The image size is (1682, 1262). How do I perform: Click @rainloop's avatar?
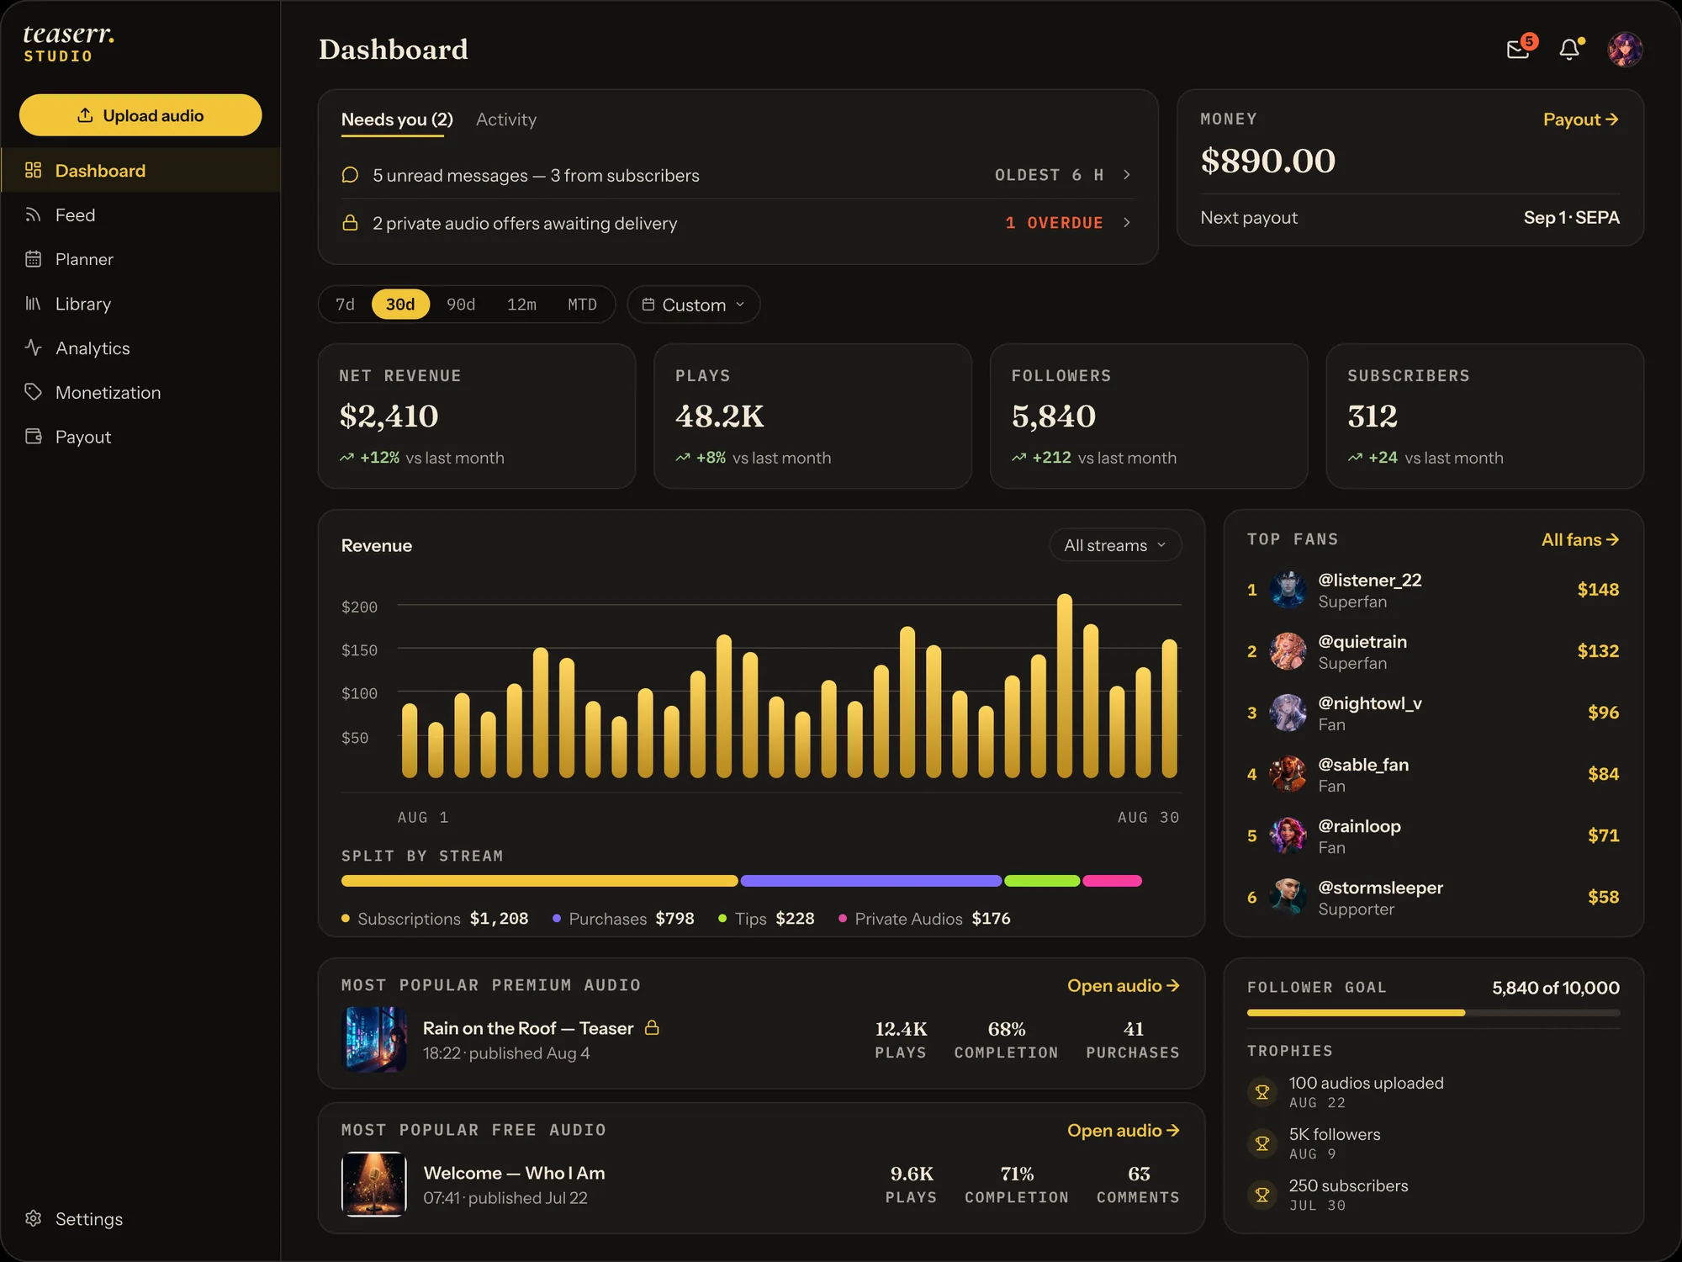click(1288, 835)
